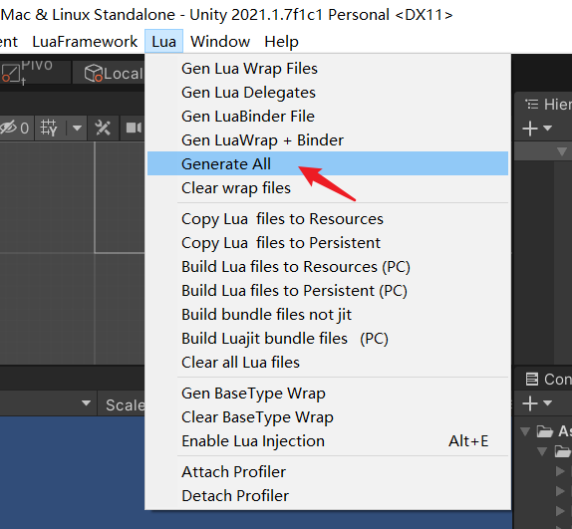Toggle scene visibility hidden objects icon
The image size is (572, 529).
coord(16,128)
